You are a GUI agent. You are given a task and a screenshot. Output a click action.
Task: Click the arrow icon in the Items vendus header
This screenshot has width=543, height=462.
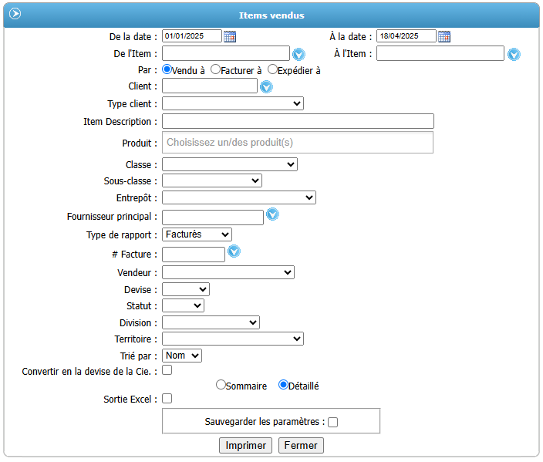(x=15, y=14)
